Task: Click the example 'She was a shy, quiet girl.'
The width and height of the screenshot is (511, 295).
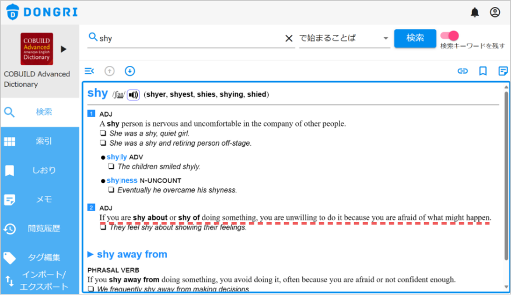Action: pyautogui.click(x=149, y=134)
